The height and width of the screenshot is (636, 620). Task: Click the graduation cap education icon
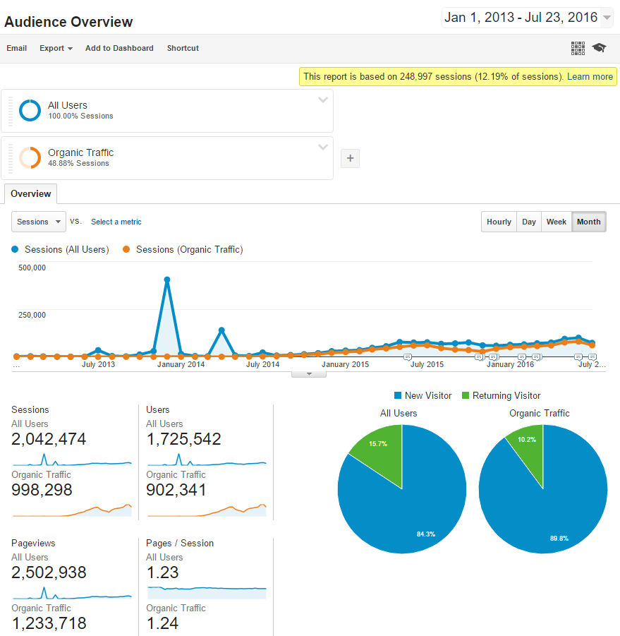(599, 48)
